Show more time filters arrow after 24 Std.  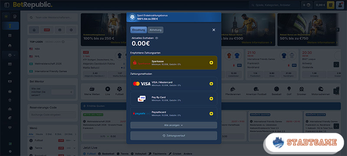pos(75,134)
